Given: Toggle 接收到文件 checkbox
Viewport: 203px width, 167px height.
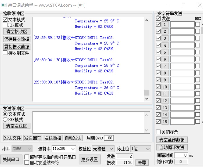Looking at the screenshot, I should point(5,53).
